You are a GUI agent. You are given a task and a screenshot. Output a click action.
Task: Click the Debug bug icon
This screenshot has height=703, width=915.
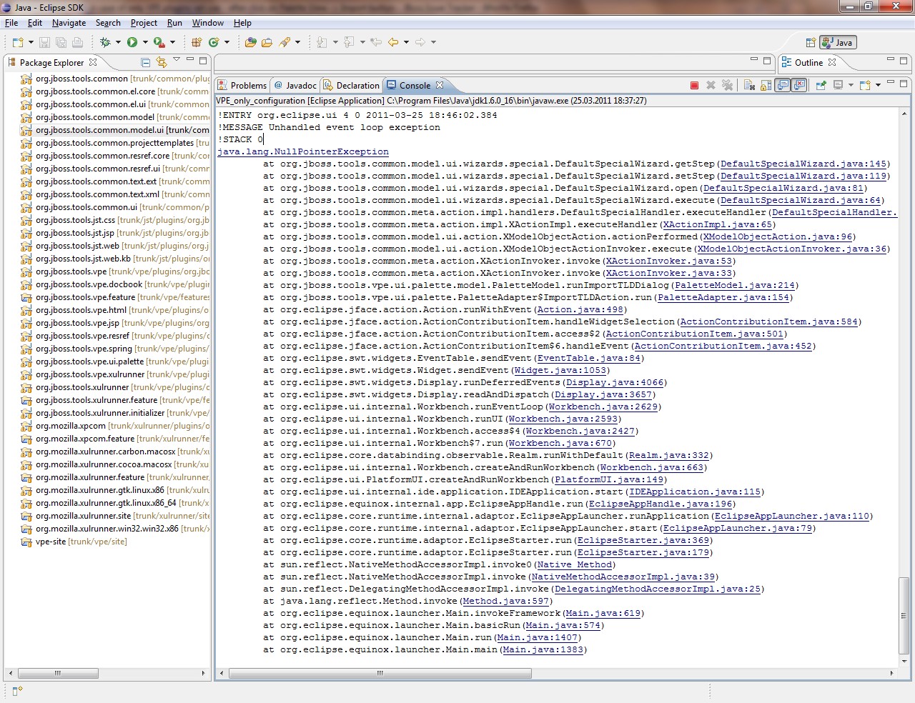tap(105, 43)
